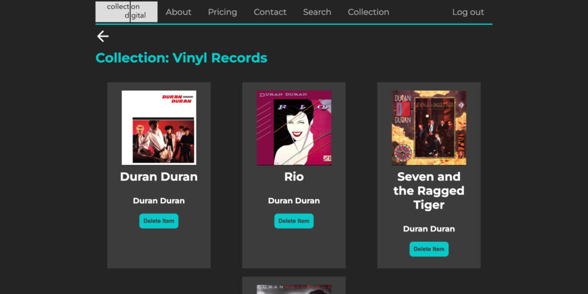Screen dimensions: 588x294
Task: Open the Collection menu item
Action: click(x=368, y=12)
